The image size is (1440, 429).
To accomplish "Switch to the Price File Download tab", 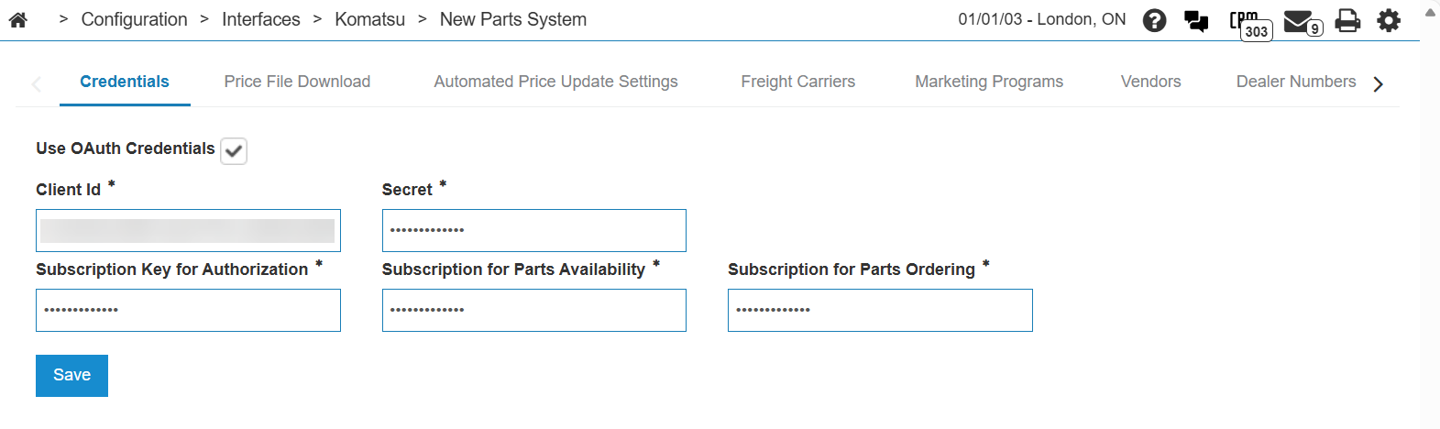I will click(297, 82).
